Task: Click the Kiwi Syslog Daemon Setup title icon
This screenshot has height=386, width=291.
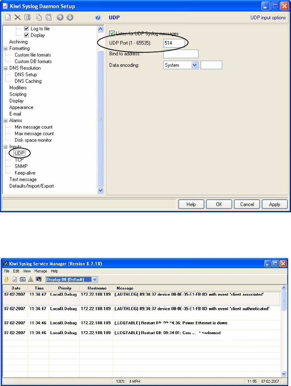Action: pyautogui.click(x=5, y=6)
